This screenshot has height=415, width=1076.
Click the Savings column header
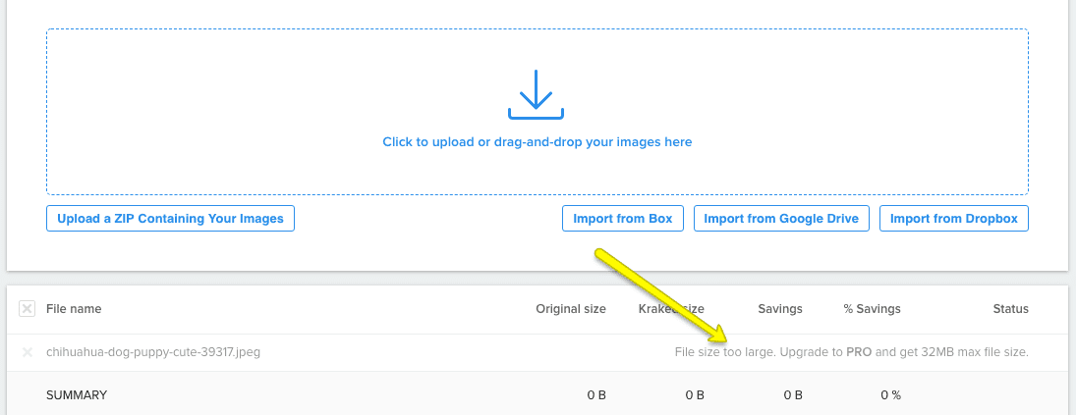780,309
